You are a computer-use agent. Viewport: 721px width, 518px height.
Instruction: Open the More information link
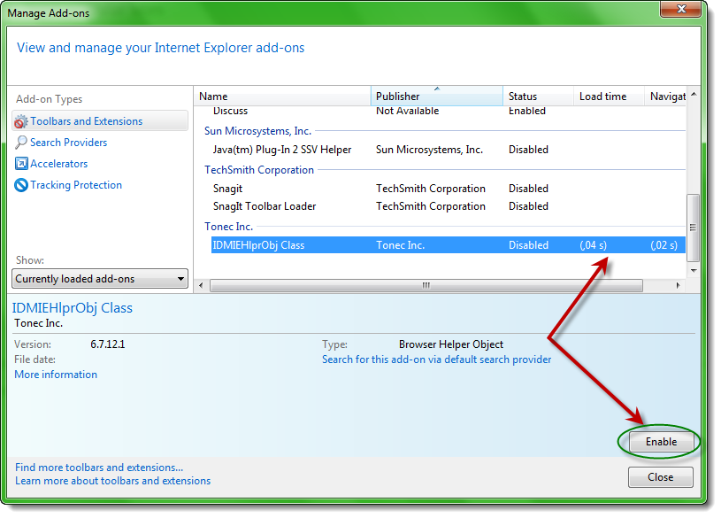56,375
